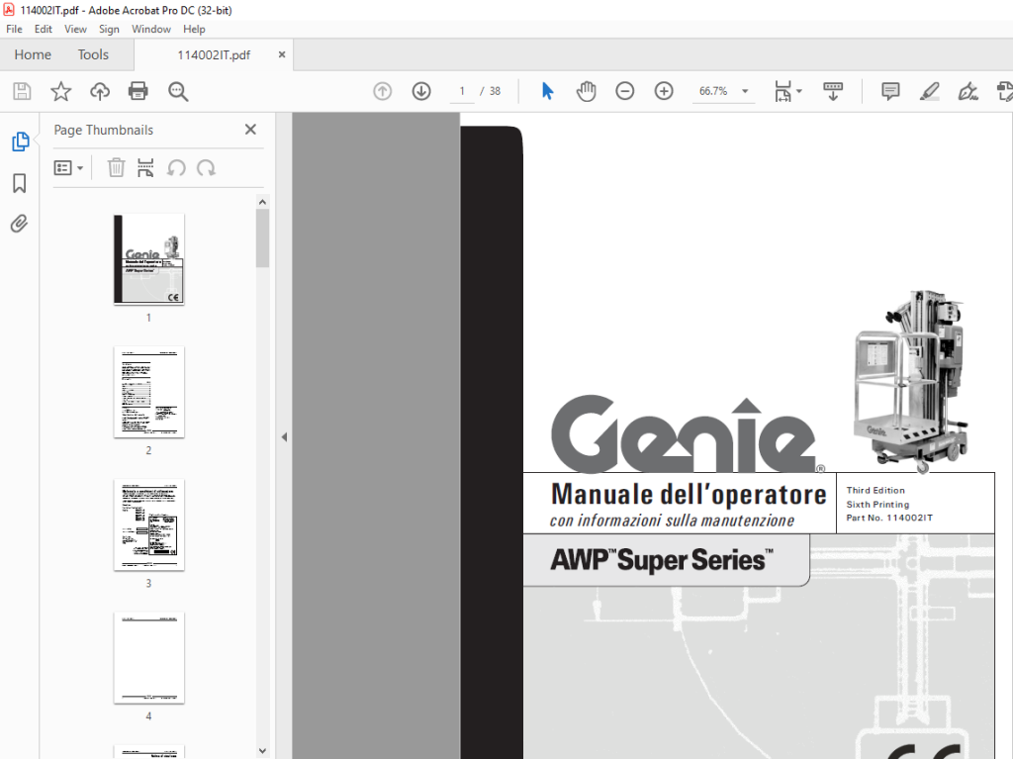Open Page Thumbnails panel icon in sidebar
Screen dimensions: 1013x759
pyautogui.click(x=20, y=142)
